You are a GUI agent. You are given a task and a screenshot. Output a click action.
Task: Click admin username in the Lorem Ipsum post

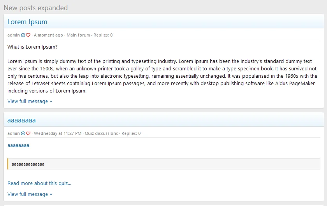pos(13,35)
